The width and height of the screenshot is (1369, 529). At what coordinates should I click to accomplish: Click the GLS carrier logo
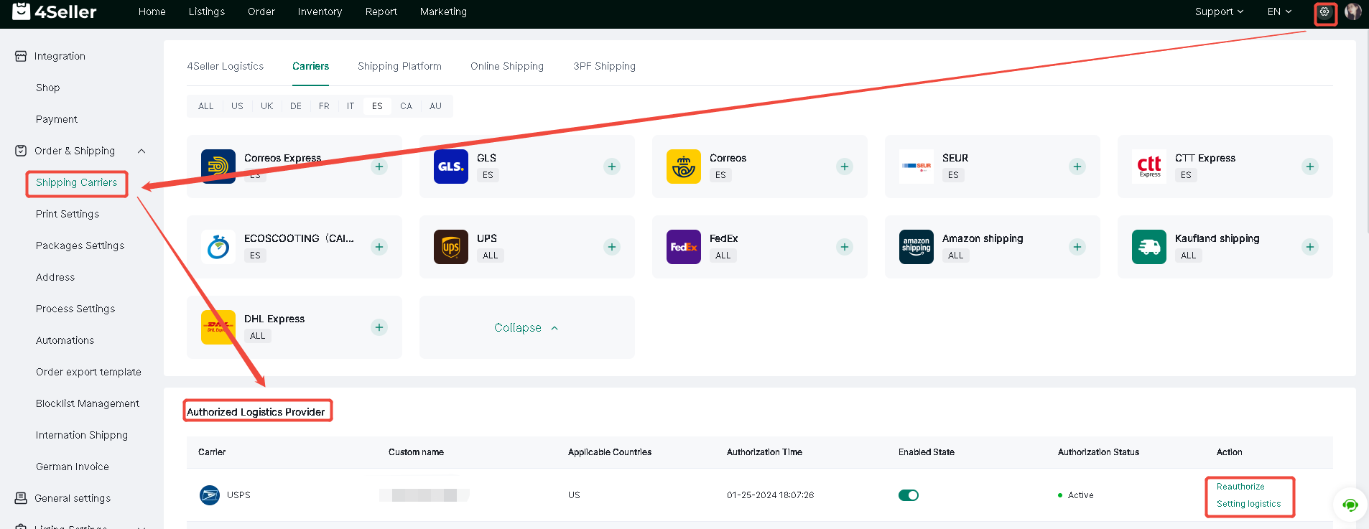coord(451,167)
